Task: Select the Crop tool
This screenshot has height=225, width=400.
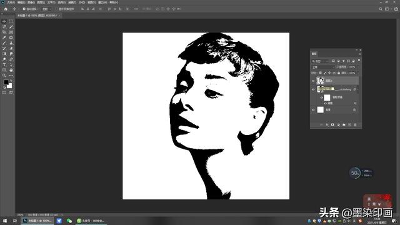Action: point(4,32)
